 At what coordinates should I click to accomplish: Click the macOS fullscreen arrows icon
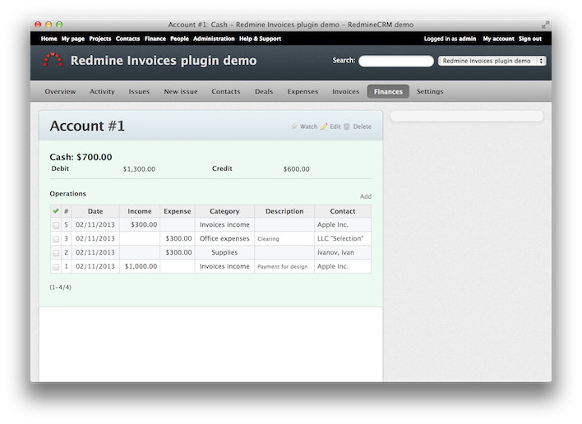(545, 25)
